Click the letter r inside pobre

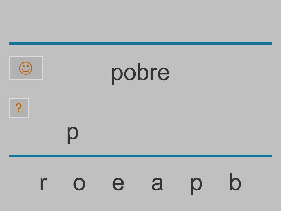[x=154, y=74]
